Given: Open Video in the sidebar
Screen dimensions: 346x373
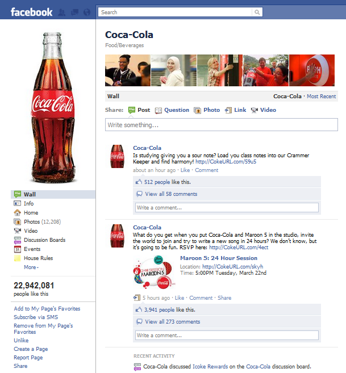Looking at the screenshot, I should click(x=31, y=230).
